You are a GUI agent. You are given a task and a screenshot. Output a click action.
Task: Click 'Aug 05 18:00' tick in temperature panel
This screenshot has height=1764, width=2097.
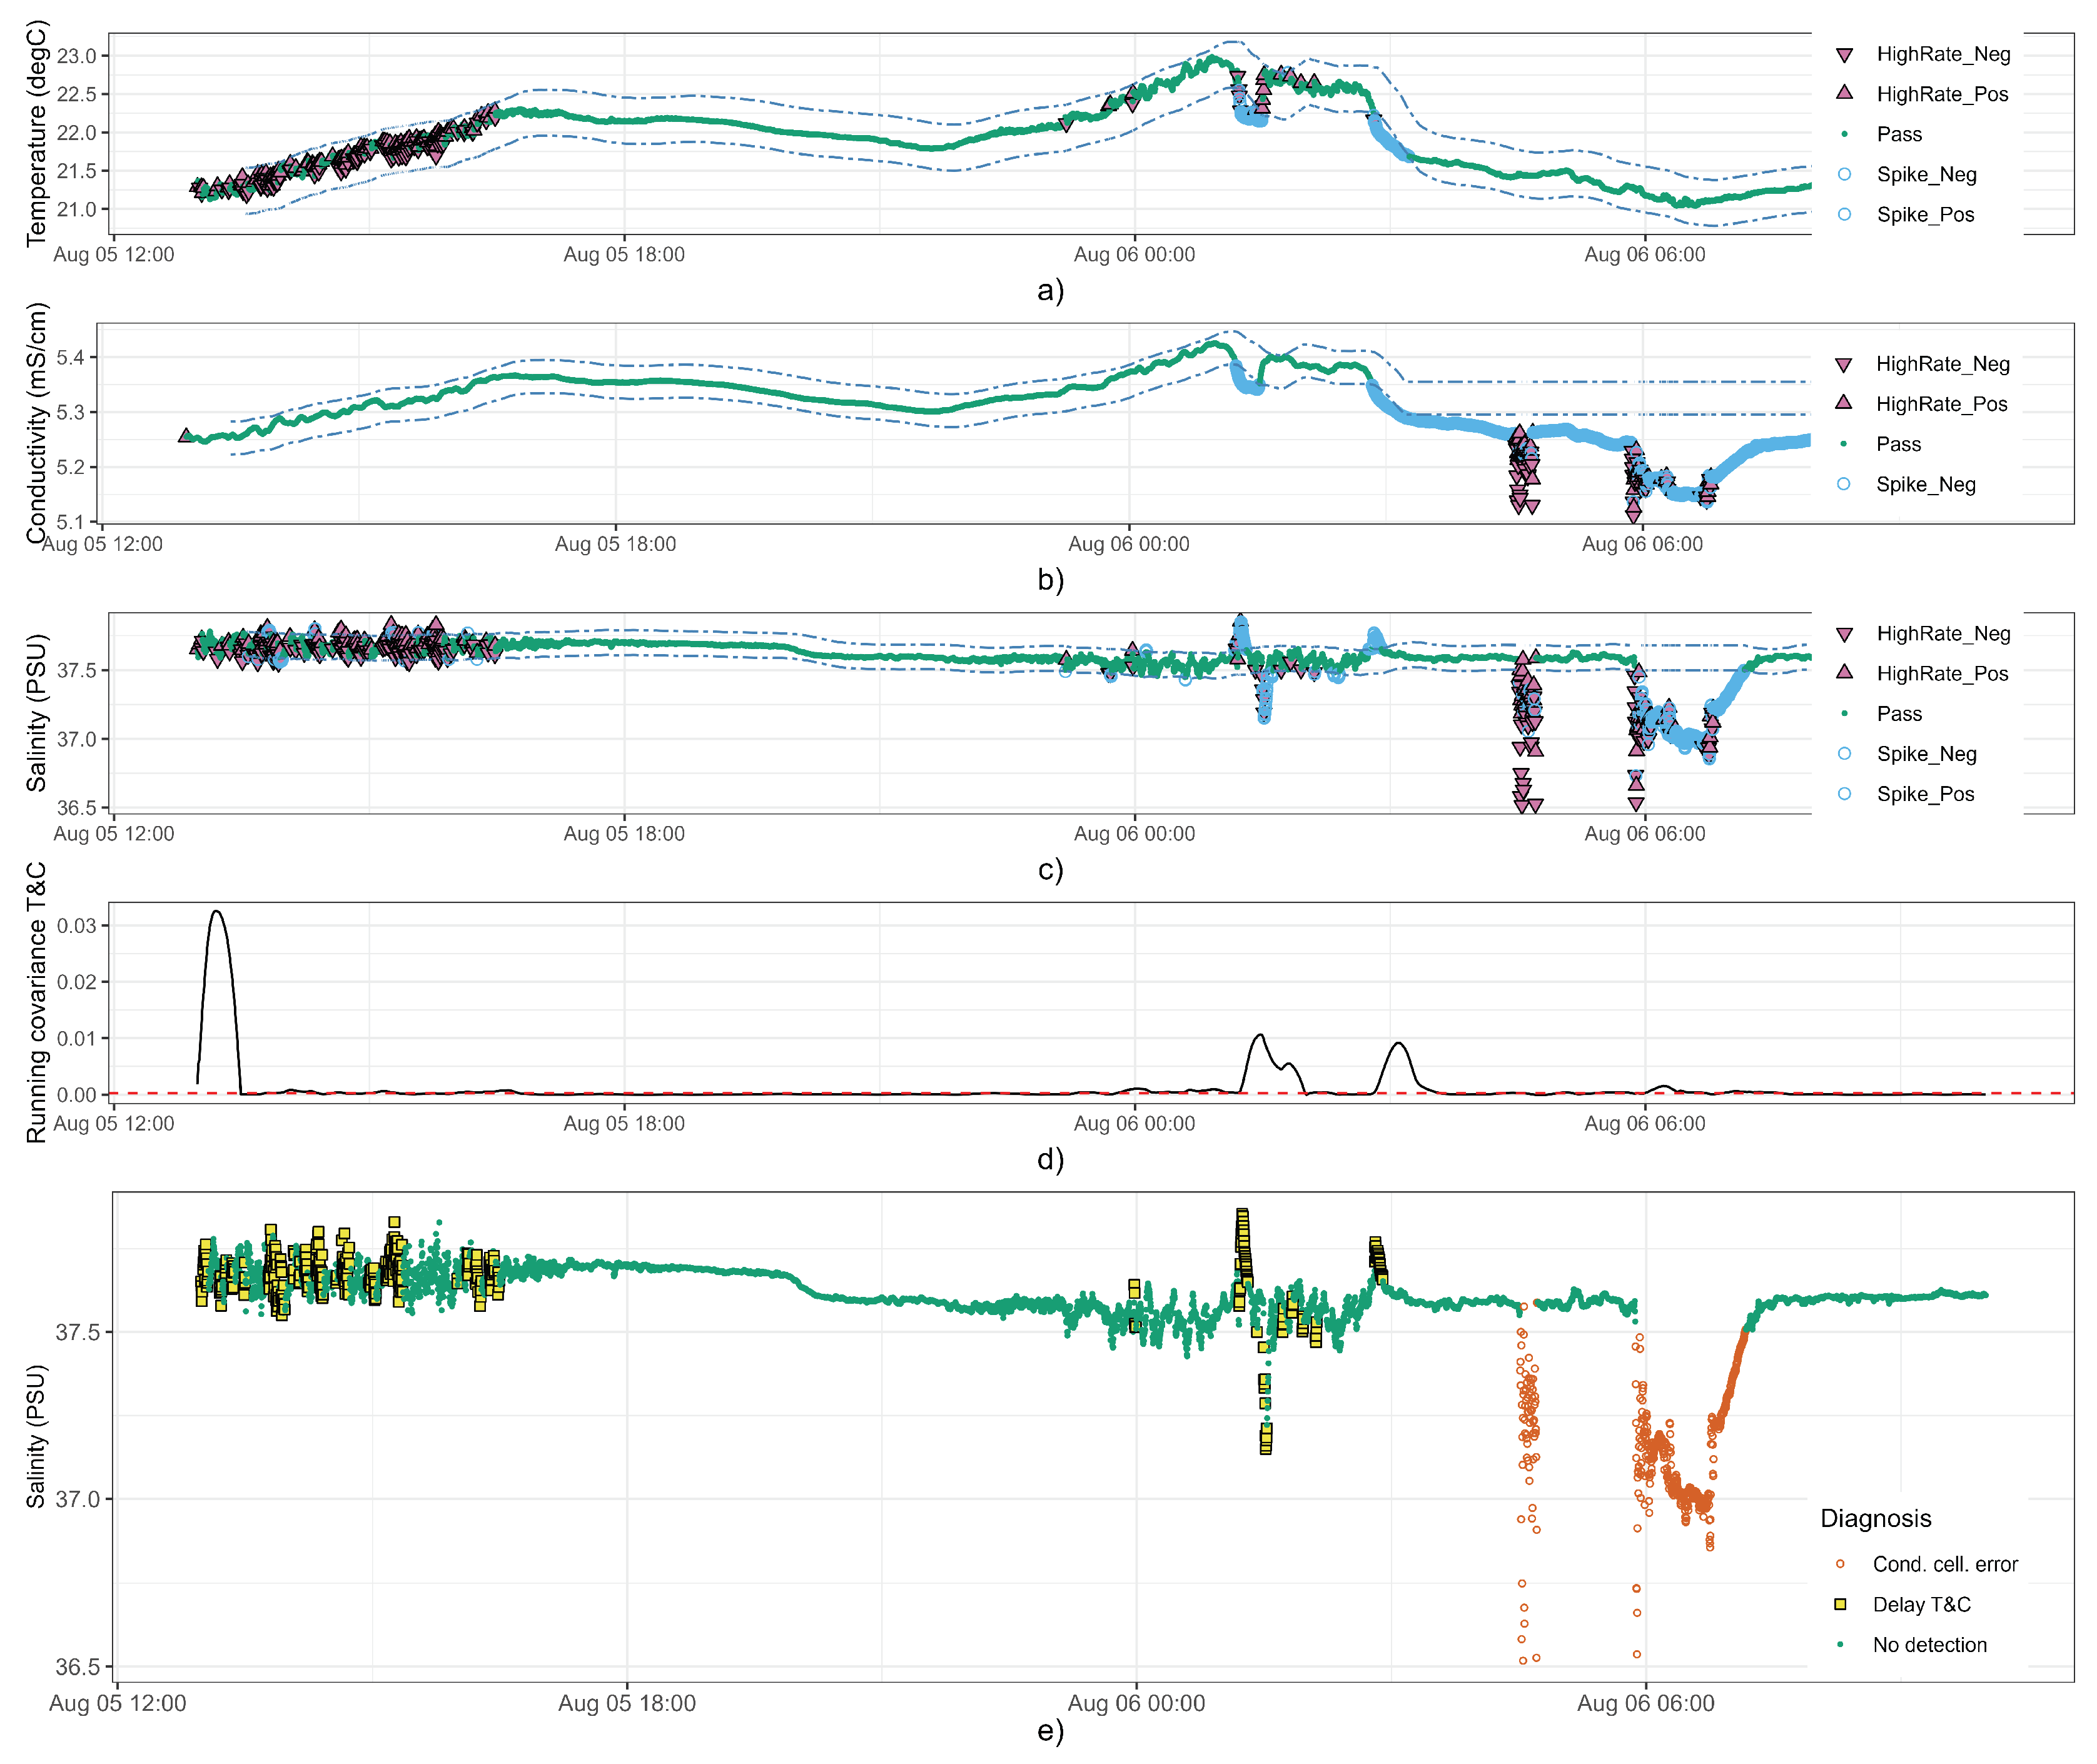click(624, 254)
